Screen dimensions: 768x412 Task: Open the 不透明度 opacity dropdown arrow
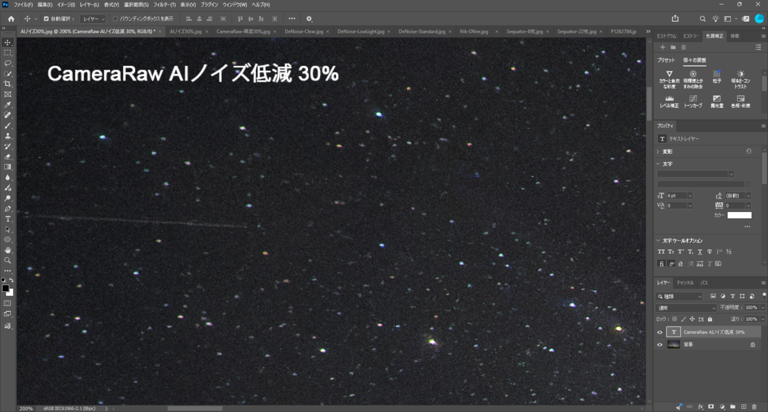click(x=763, y=307)
